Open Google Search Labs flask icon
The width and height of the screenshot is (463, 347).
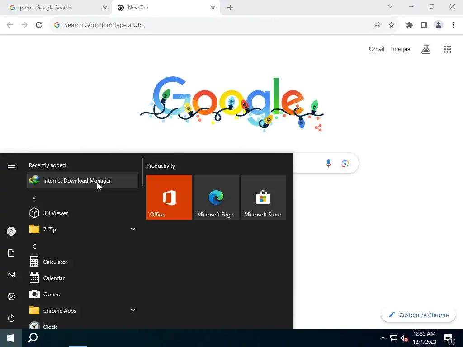click(426, 49)
